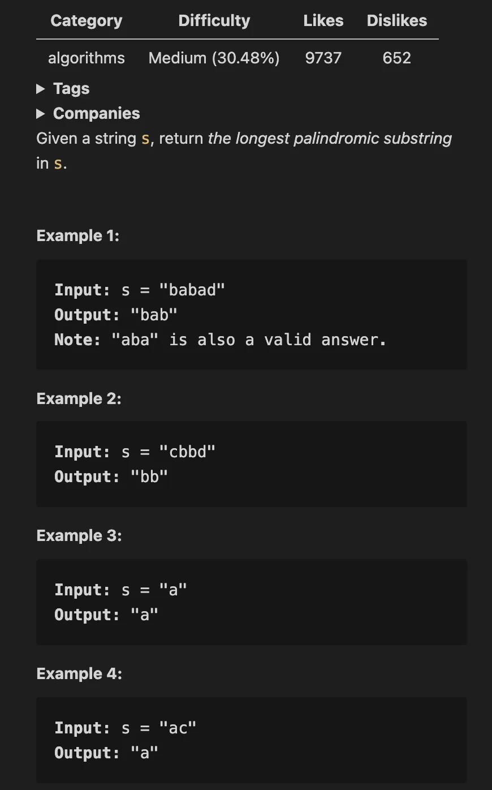This screenshot has width=492, height=790.
Task: Click the Difficulty column header
Action: tap(214, 20)
